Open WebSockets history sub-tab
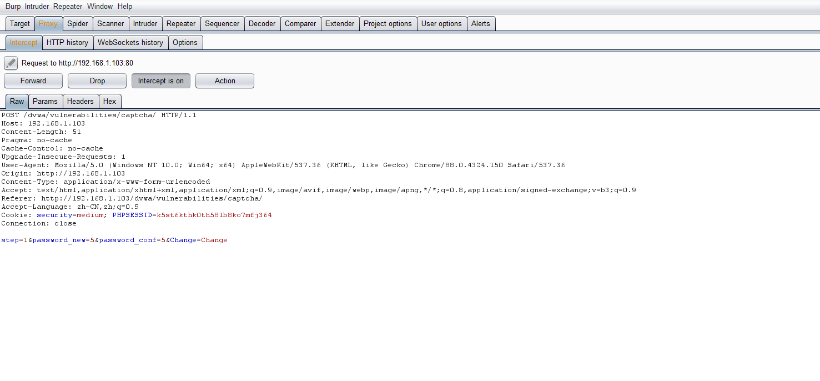 (130, 42)
